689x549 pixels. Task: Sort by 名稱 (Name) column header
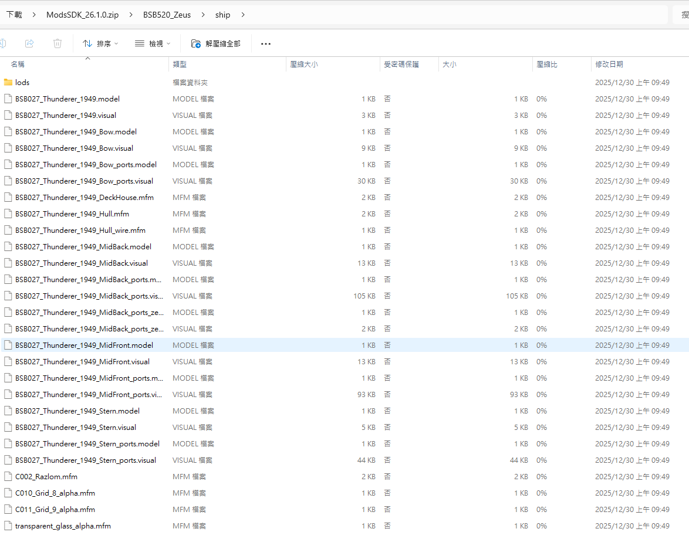tap(18, 65)
